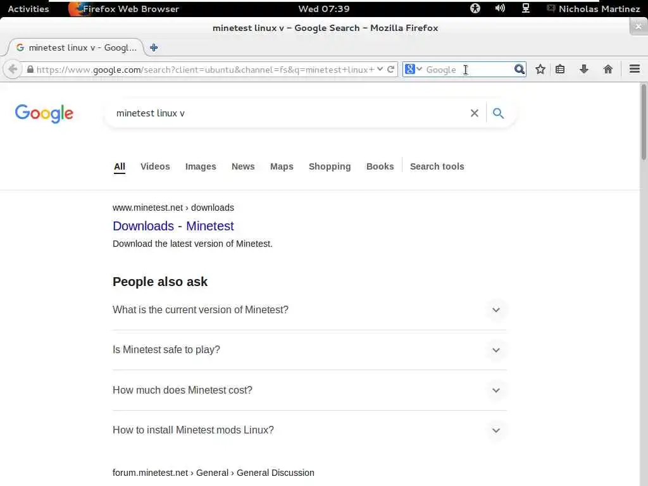The image size is (648, 486).
Task: Switch to News results
Action: [243, 166]
